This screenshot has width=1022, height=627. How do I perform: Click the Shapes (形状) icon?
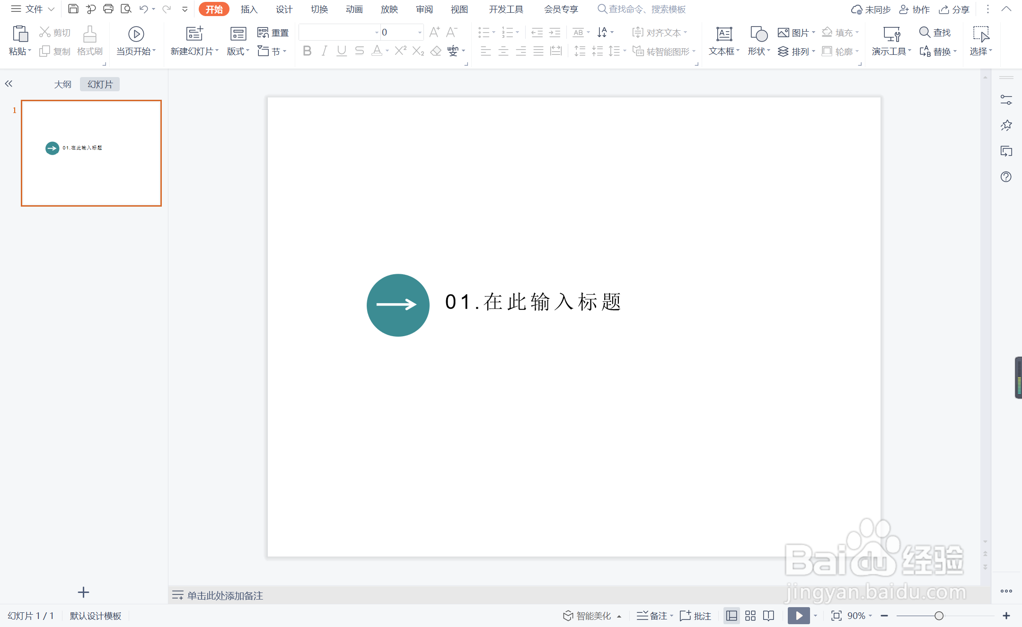758,35
